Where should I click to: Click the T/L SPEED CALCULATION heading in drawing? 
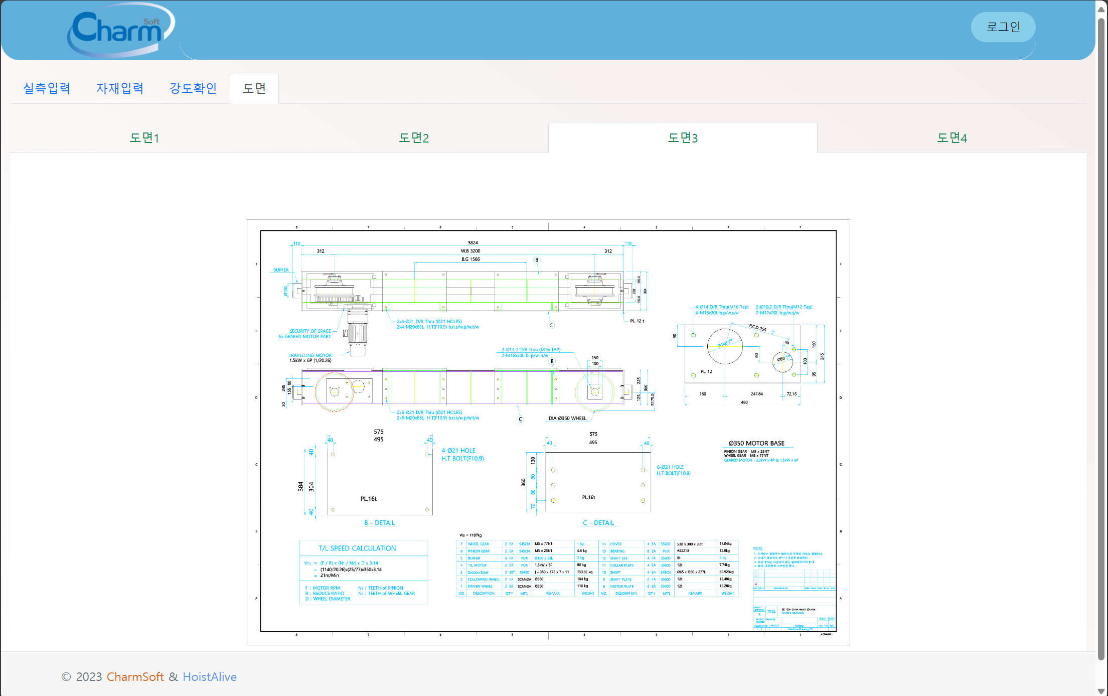click(x=357, y=548)
